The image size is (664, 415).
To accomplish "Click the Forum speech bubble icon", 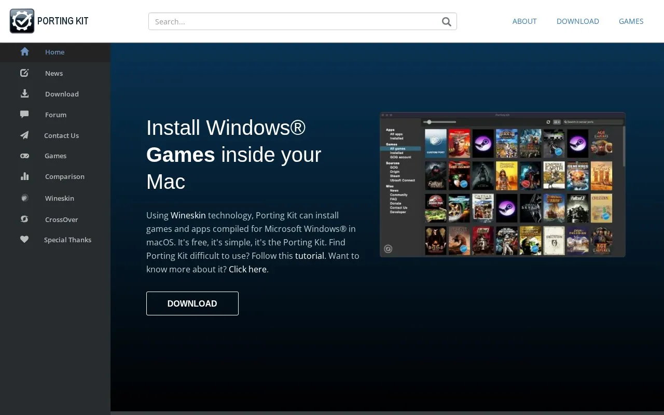I will 24,114.
